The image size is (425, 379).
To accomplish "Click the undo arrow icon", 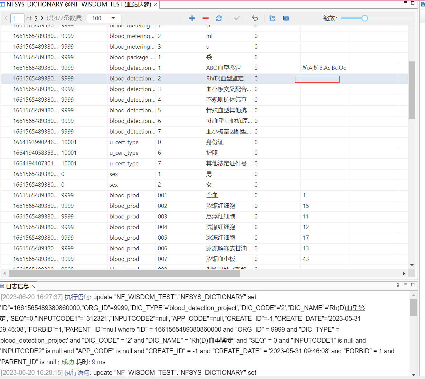I will click(255, 18).
